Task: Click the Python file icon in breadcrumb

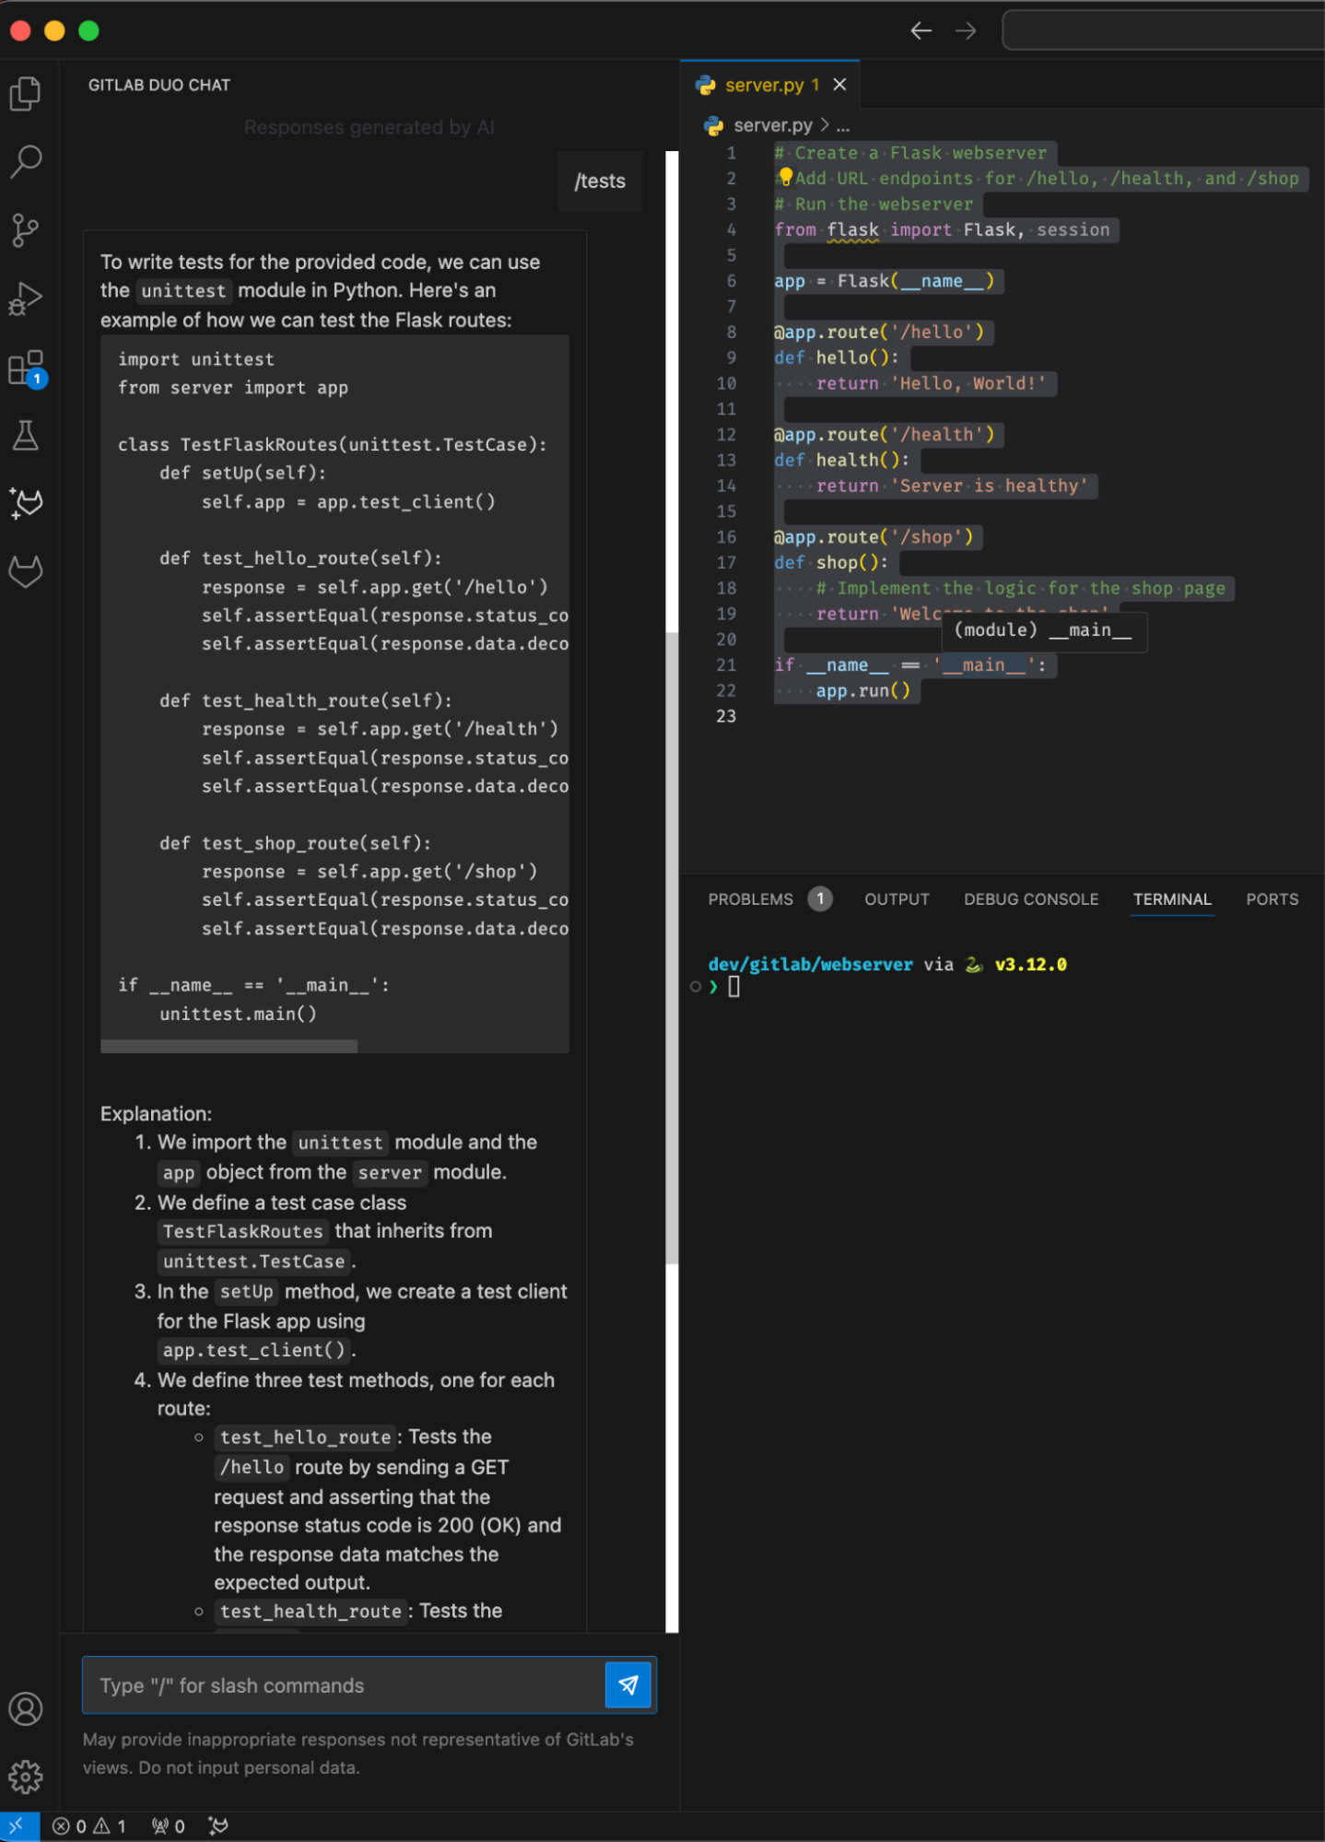Action: tap(713, 125)
